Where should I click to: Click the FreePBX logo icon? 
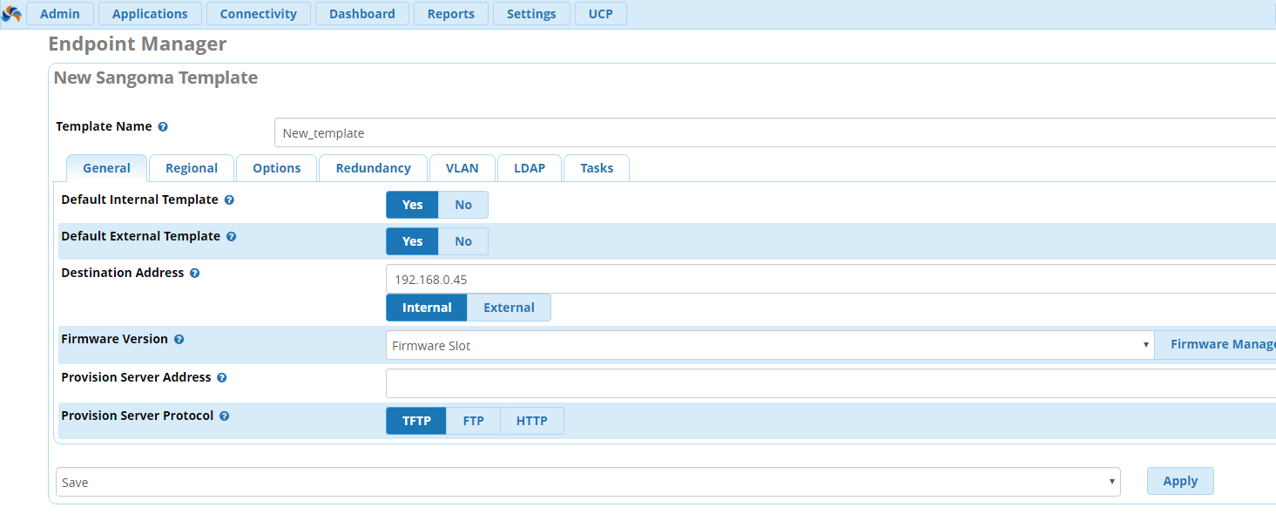click(x=11, y=14)
